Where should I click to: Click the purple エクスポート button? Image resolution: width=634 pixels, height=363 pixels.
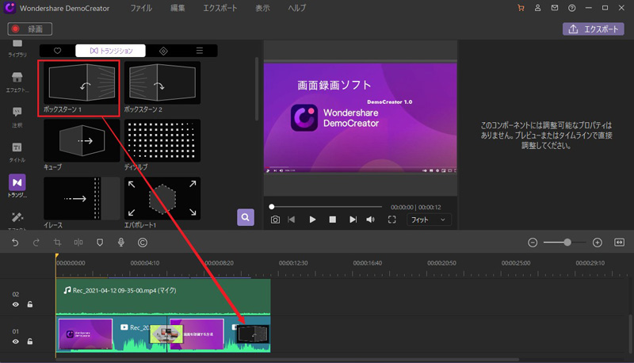pos(593,29)
